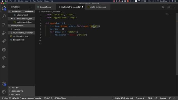Click the editor vertical scrollbar

pyautogui.click(x=177, y=44)
